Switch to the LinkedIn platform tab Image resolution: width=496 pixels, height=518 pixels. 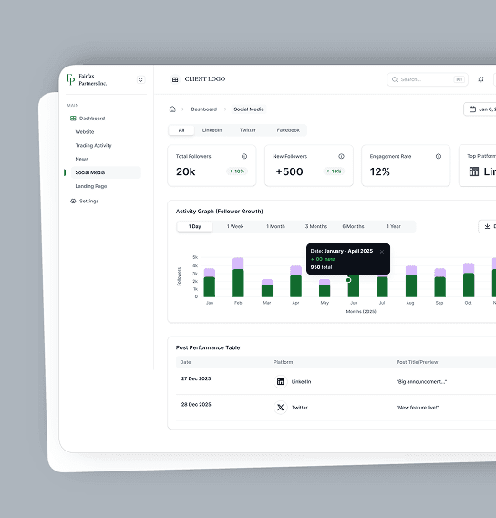212,130
